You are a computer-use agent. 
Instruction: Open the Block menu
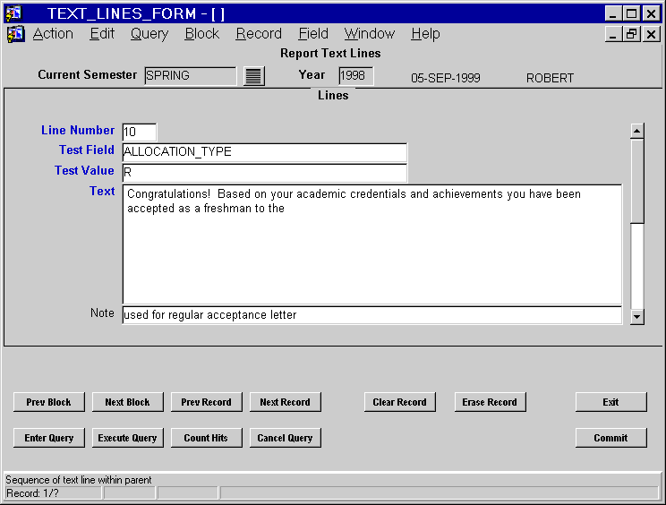201,33
